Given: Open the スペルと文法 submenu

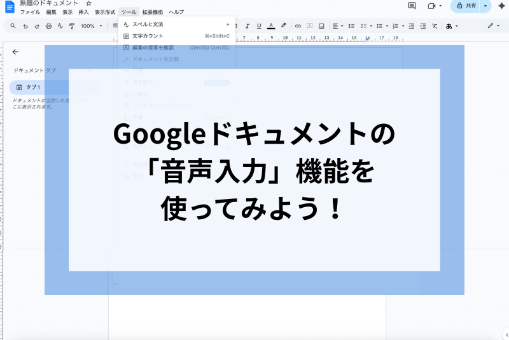Looking at the screenshot, I should [x=177, y=24].
